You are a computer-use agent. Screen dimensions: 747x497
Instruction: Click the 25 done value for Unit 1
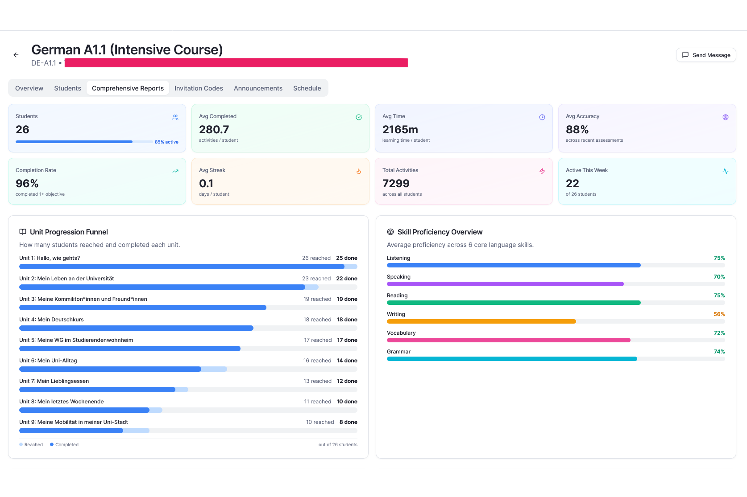tap(347, 258)
